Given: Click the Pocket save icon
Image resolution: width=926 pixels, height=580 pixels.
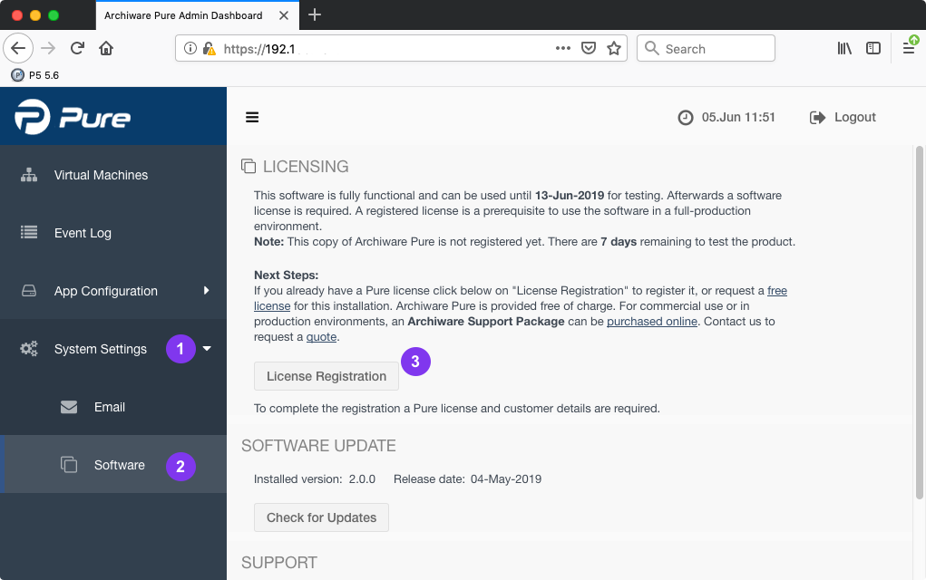Looking at the screenshot, I should [589, 49].
